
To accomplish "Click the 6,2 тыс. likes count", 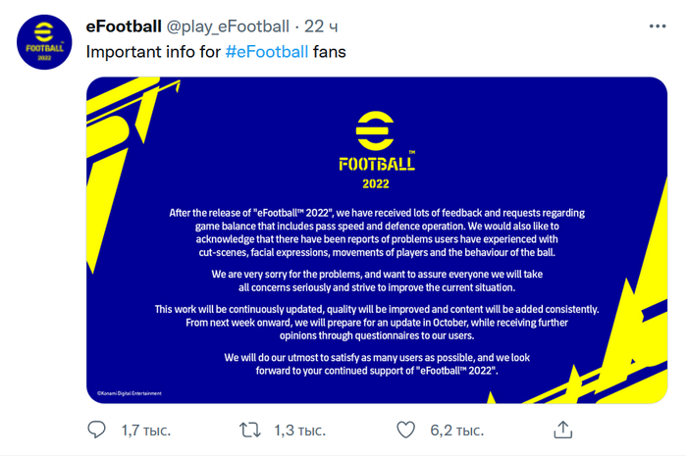I will coord(456,431).
